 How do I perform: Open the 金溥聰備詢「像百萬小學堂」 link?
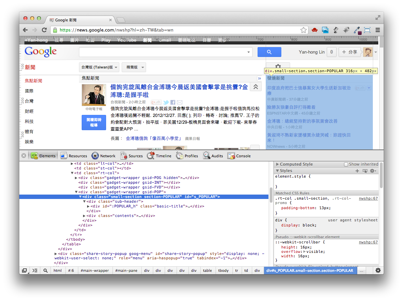(154, 139)
